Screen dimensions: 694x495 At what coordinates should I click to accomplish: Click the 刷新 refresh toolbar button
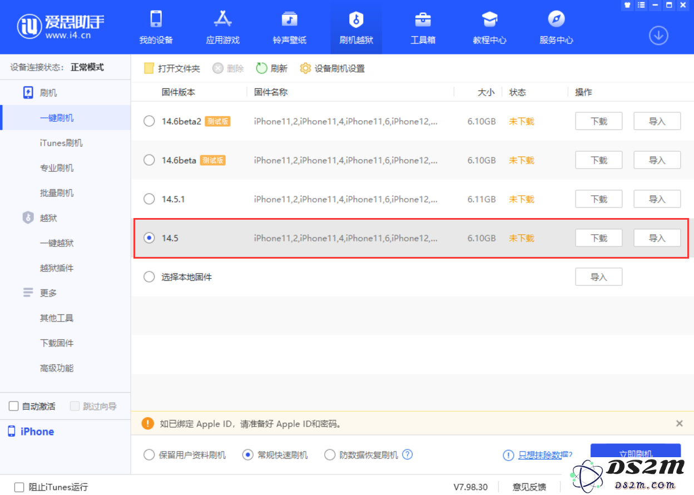[x=271, y=68]
